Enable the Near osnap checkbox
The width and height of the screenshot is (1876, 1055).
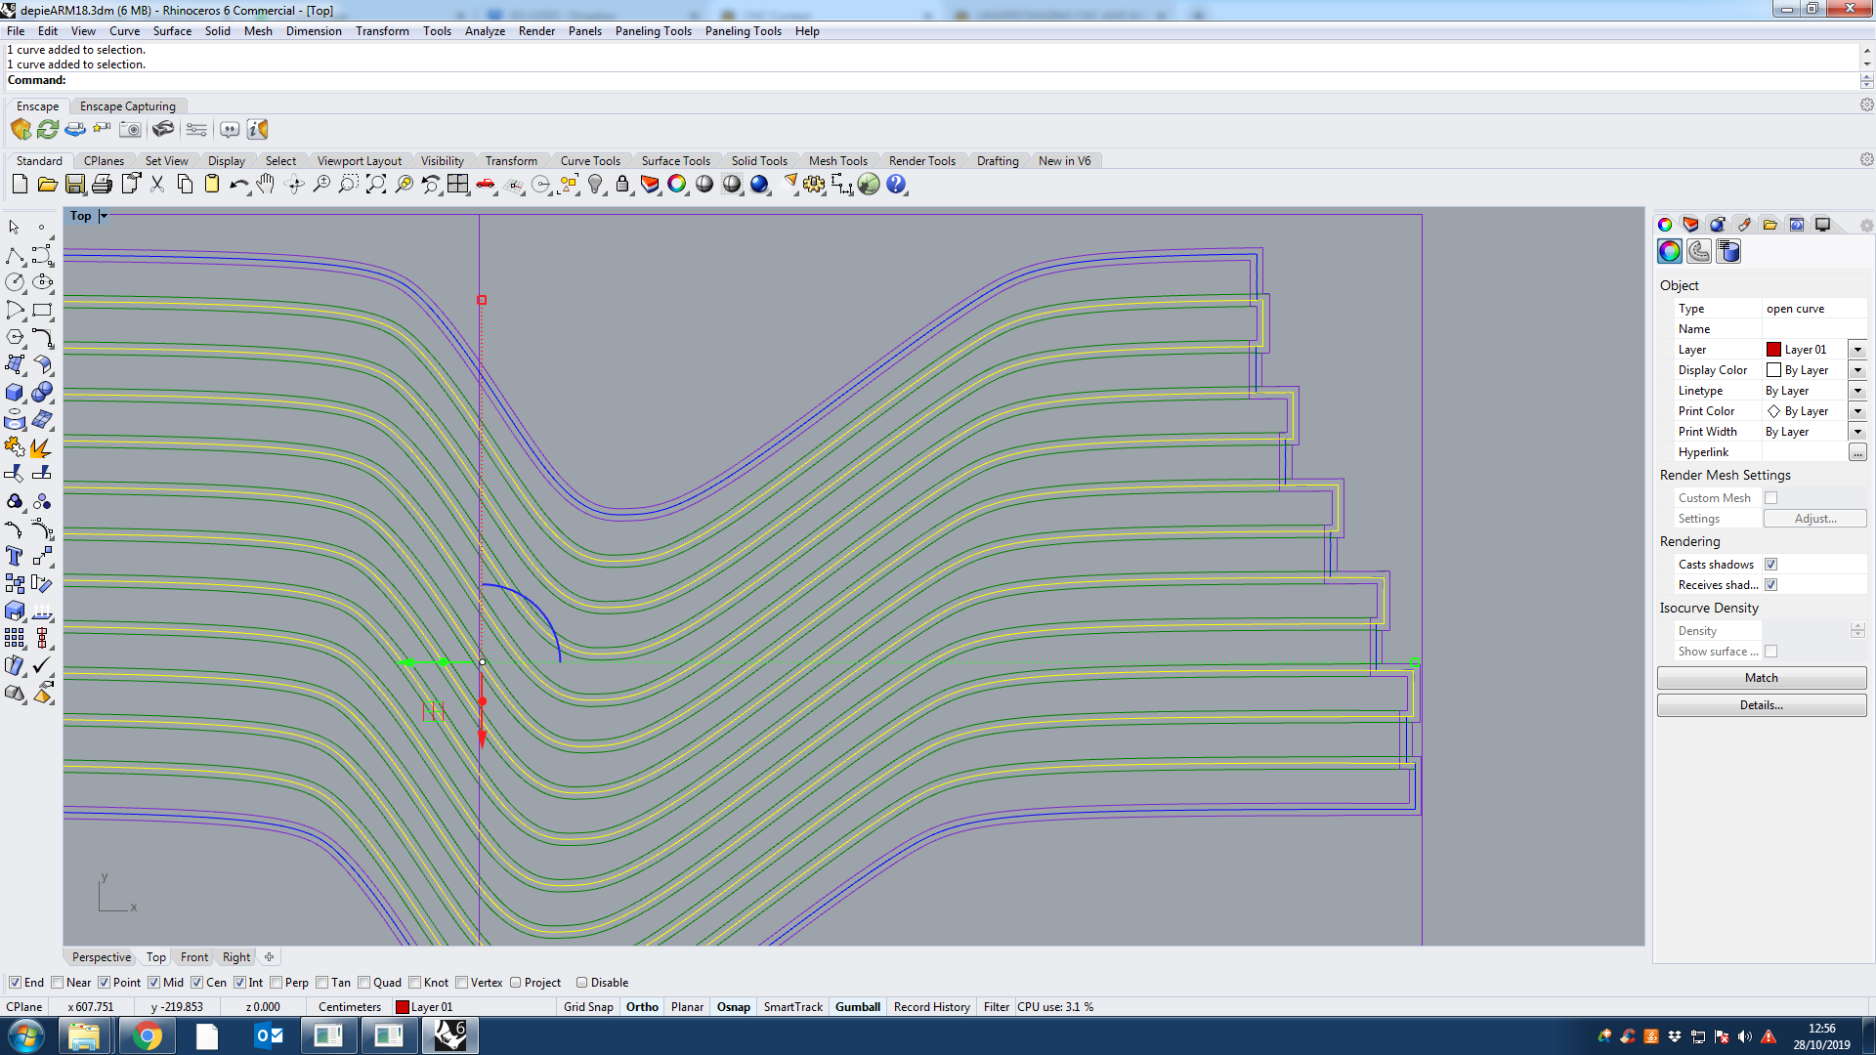(x=58, y=983)
